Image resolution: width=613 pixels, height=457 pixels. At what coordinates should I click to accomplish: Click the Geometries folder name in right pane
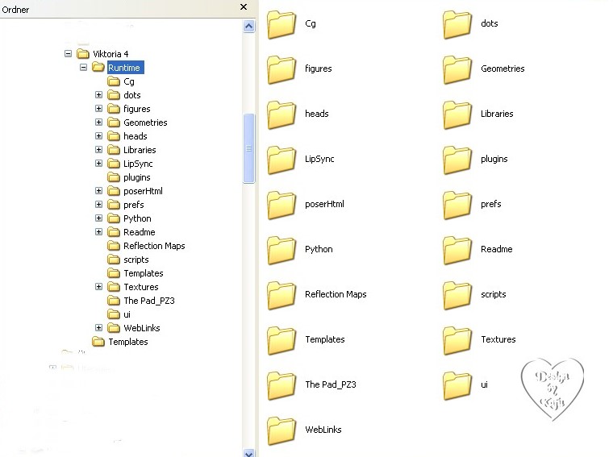coord(502,69)
